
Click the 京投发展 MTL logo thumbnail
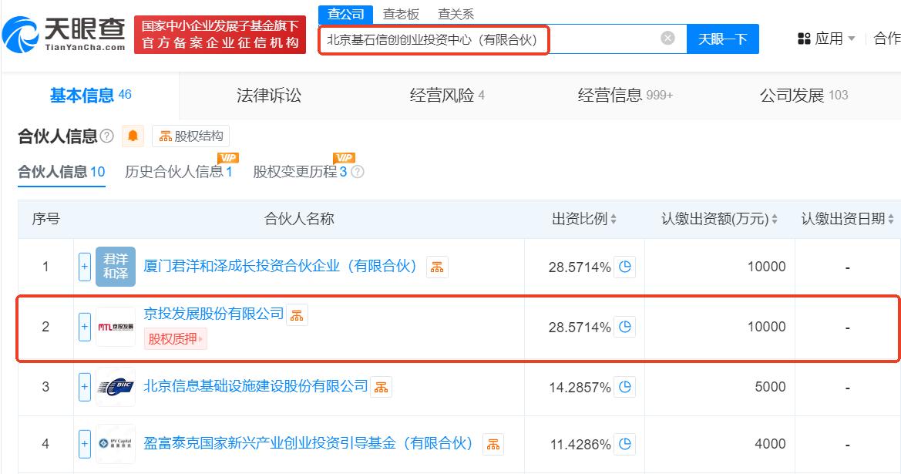[x=116, y=327]
